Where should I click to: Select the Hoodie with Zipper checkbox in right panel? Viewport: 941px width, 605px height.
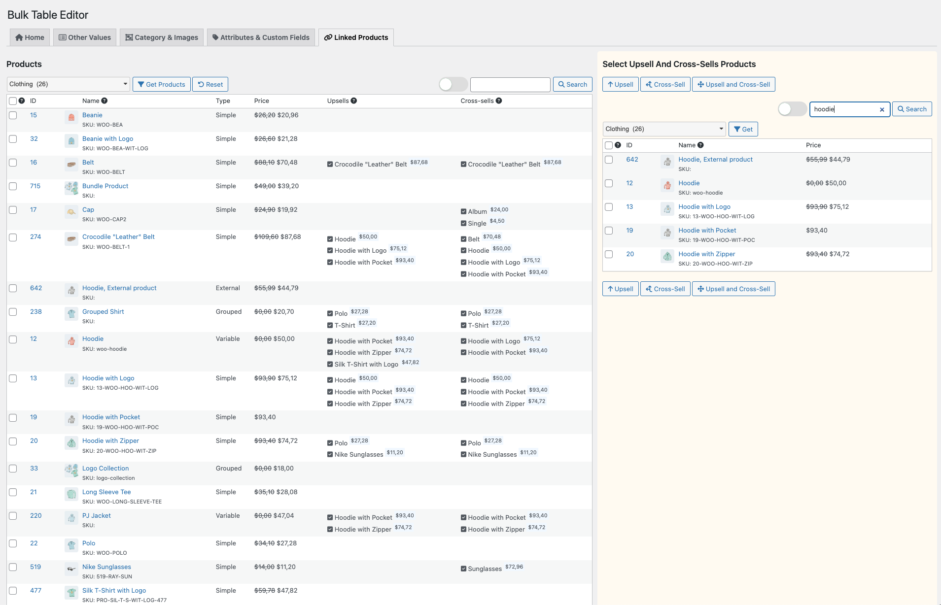(x=609, y=254)
